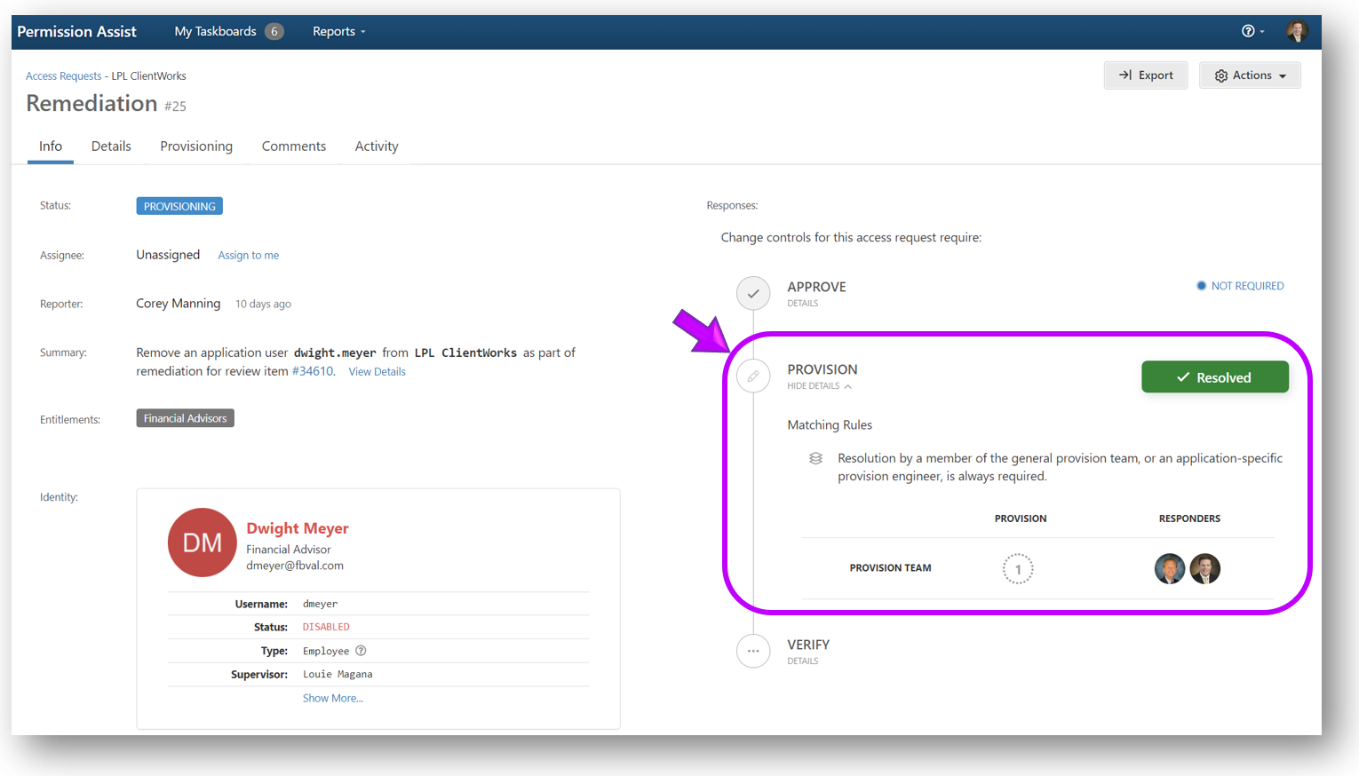Click the Matching Rules layers icon
This screenshot has height=776, width=1359.
point(815,459)
